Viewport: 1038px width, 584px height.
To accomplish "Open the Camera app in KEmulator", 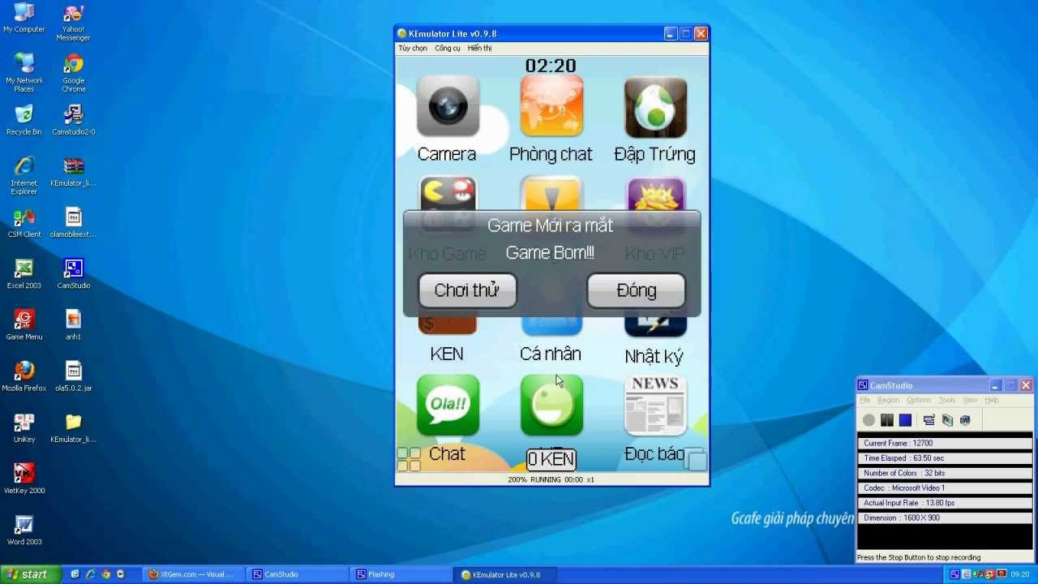I will point(448,106).
